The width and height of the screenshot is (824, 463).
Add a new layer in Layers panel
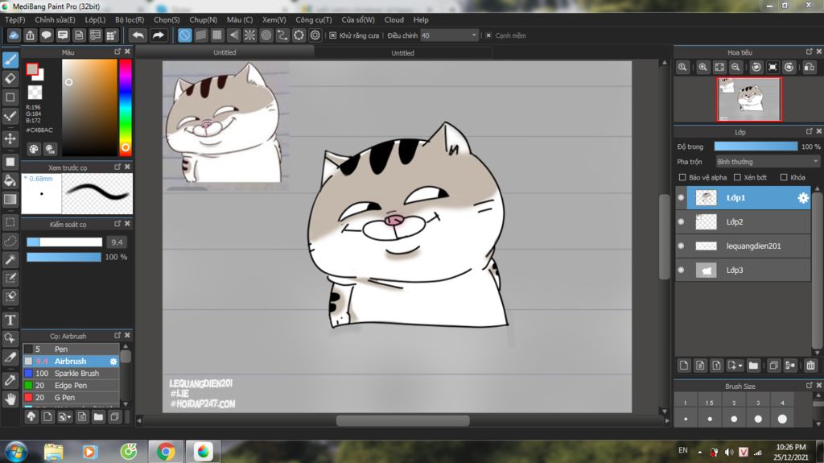pyautogui.click(x=684, y=365)
